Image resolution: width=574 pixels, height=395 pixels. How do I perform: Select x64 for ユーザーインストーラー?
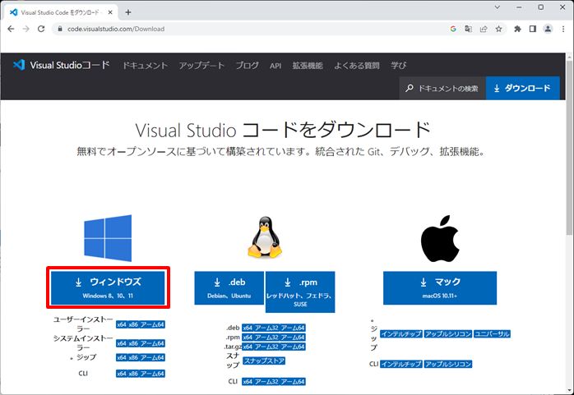(x=122, y=324)
